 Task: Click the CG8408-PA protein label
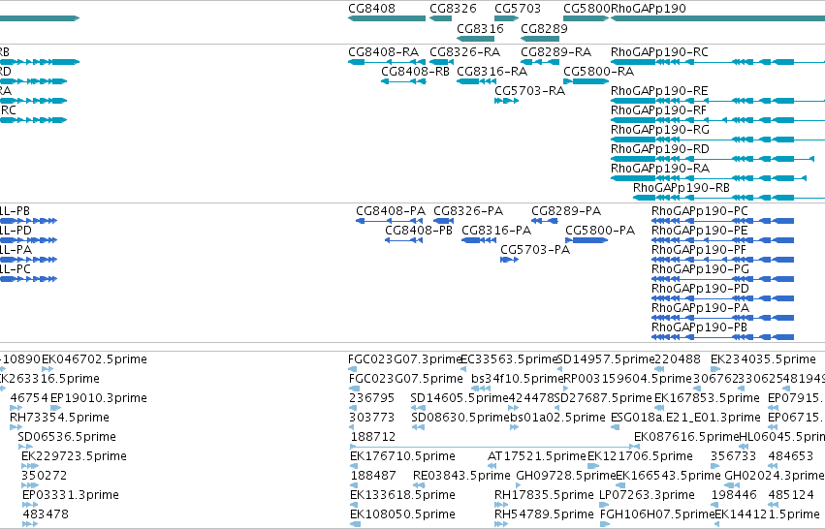click(391, 211)
